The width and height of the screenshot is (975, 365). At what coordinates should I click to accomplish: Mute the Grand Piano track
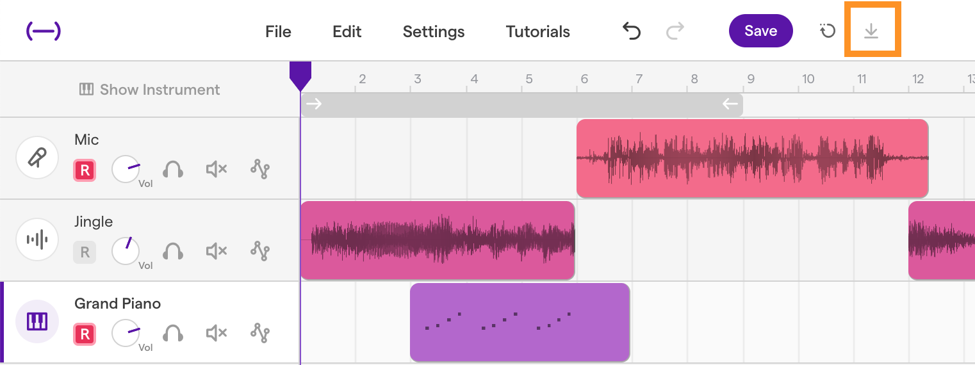pos(217,334)
